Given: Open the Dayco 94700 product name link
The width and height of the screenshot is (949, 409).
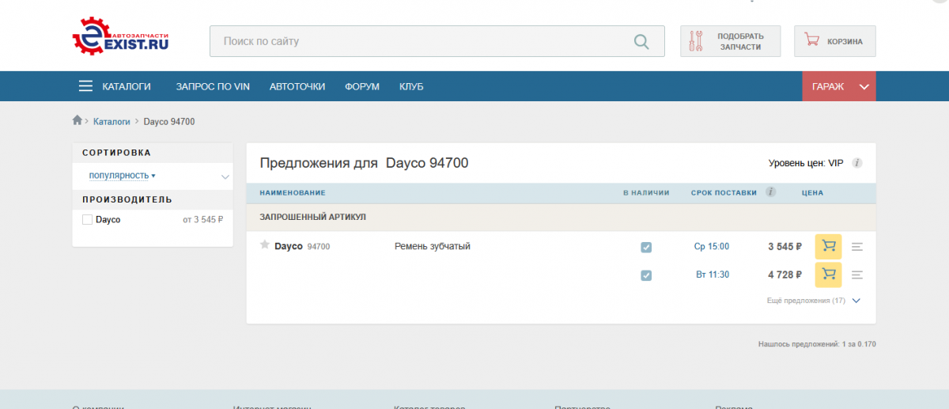Looking at the screenshot, I should (x=302, y=246).
